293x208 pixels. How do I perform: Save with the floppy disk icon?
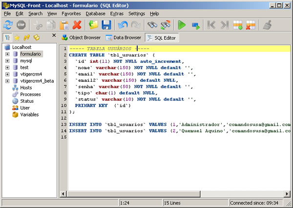[106, 25]
